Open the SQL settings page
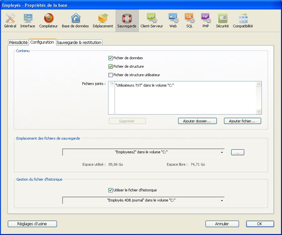 coord(190,21)
